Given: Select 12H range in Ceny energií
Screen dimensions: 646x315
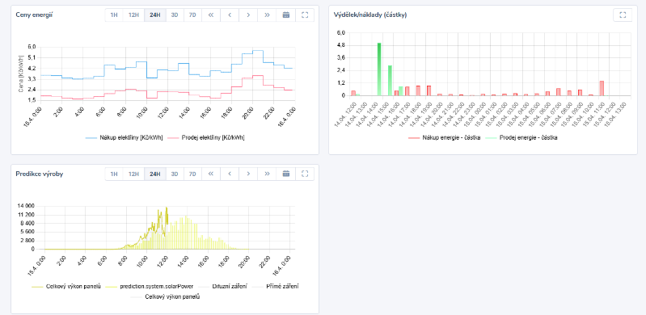Looking at the screenshot, I should [x=133, y=15].
